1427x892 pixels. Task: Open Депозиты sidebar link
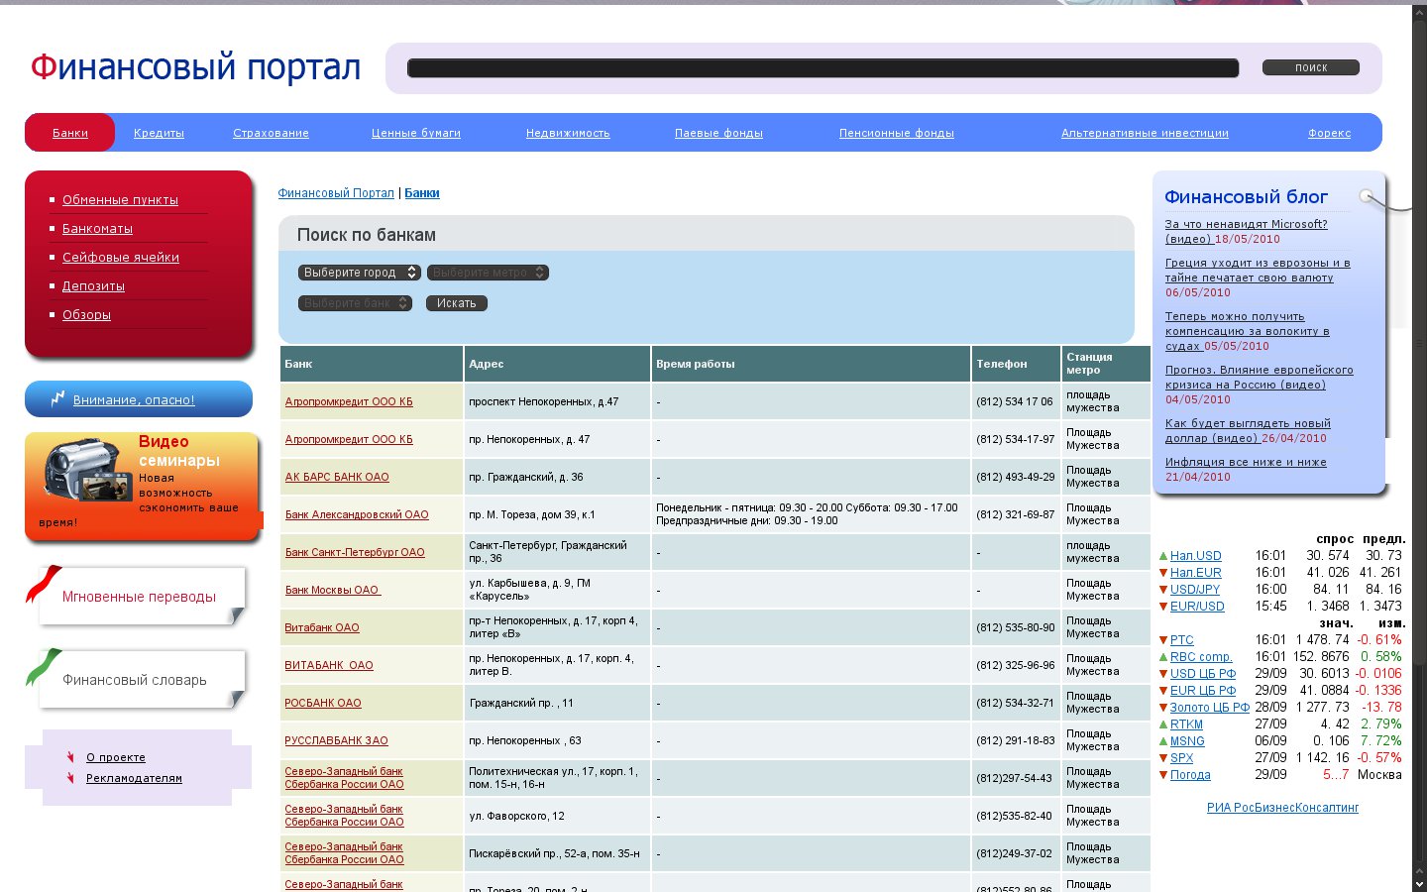click(93, 285)
